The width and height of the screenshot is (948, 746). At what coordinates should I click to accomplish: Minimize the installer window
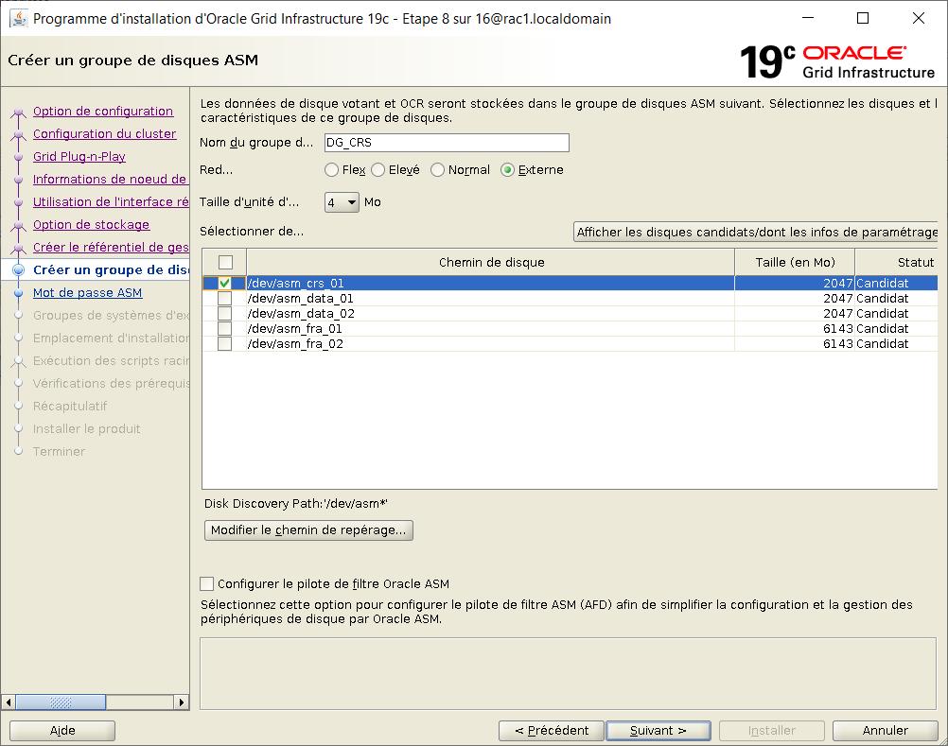(808, 18)
